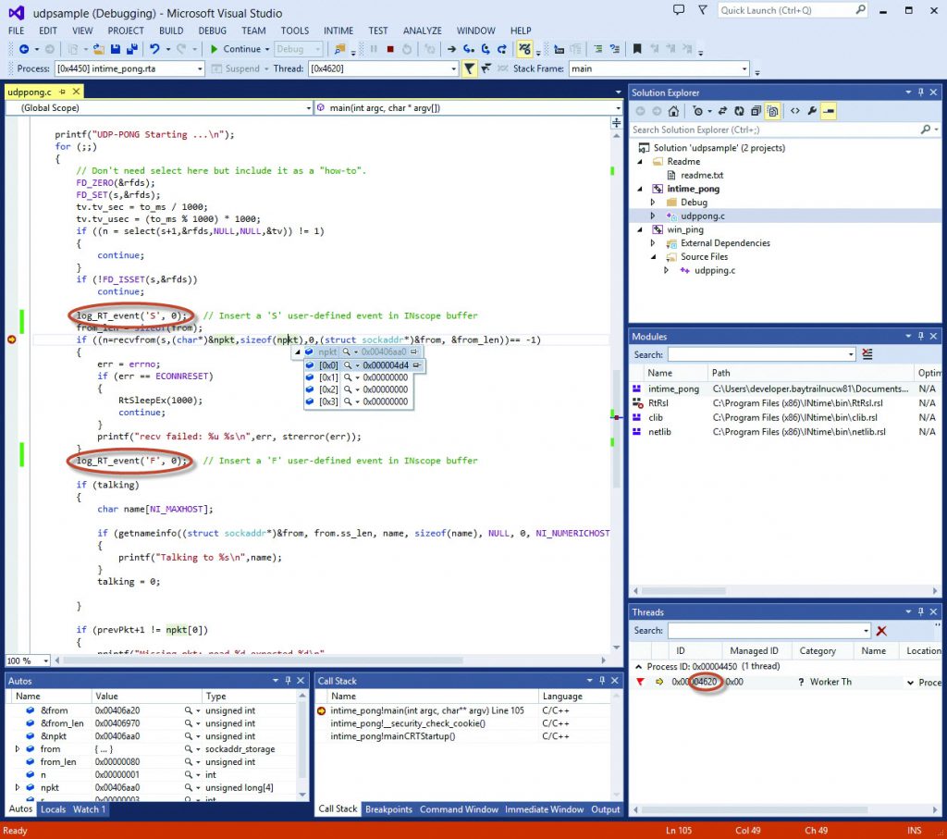Image resolution: width=947 pixels, height=839 pixels.
Task: Step Out of the current function
Action: [502, 49]
